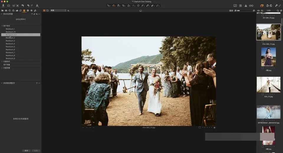Viewport: 283px width, 153px height.
Task: Click the 复制 button
Action: pyautogui.click(x=26, y=151)
